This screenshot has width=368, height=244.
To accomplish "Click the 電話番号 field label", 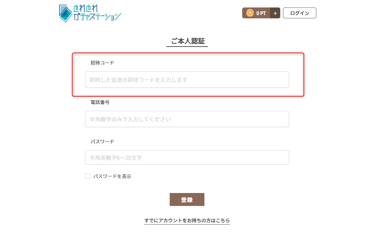I will [x=100, y=102].
